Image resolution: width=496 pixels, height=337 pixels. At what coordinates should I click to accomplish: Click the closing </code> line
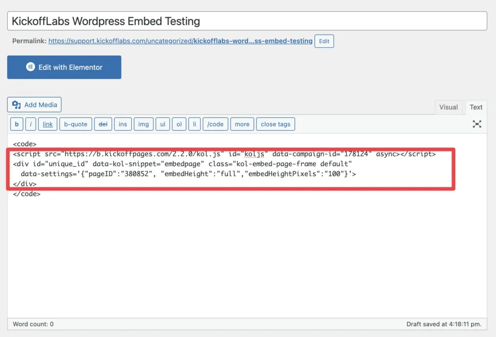tap(27, 194)
